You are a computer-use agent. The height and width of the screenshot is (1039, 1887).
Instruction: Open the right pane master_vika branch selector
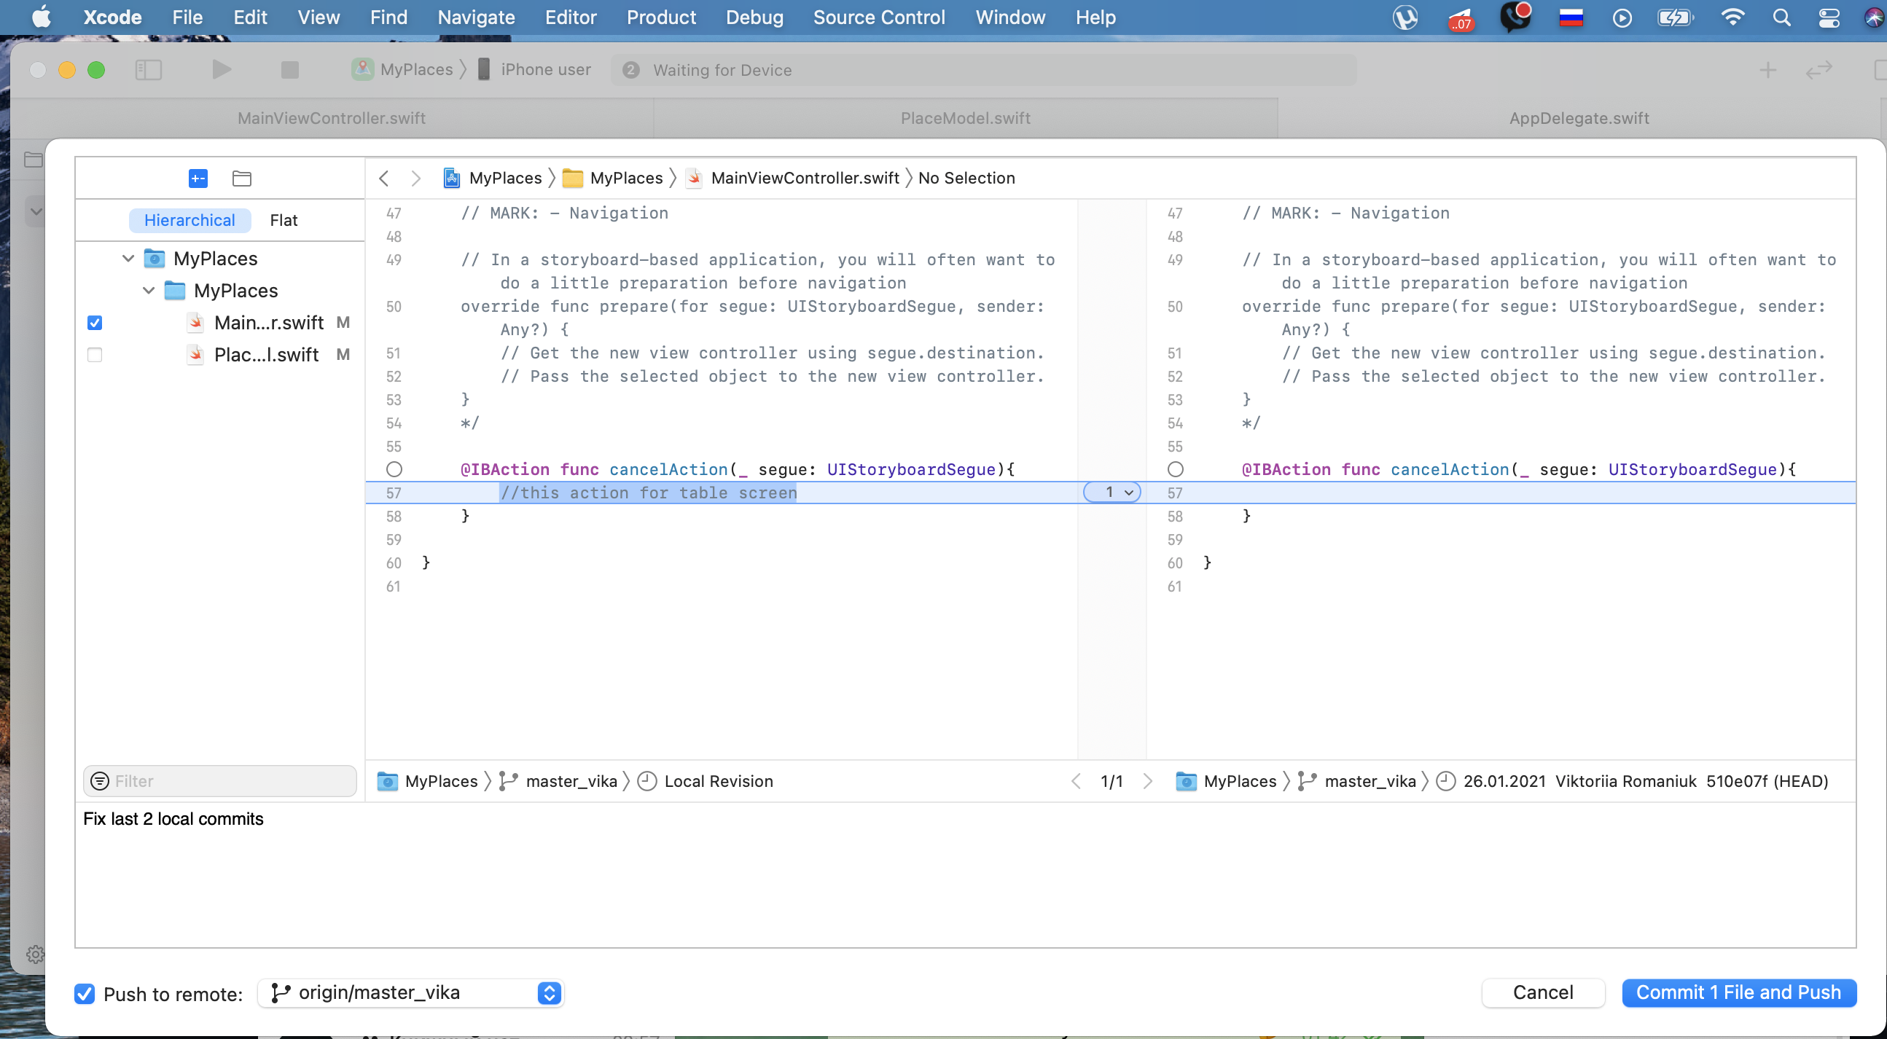tap(1357, 780)
